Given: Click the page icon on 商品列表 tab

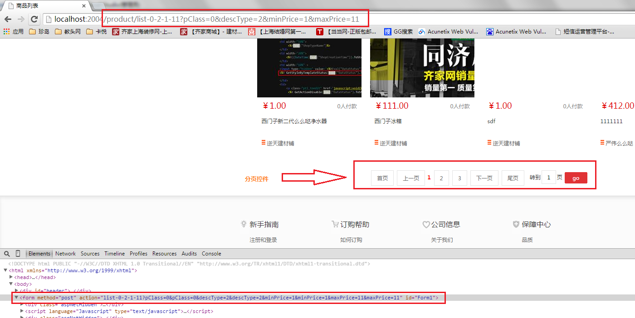Looking at the screenshot, I should coord(11,6).
